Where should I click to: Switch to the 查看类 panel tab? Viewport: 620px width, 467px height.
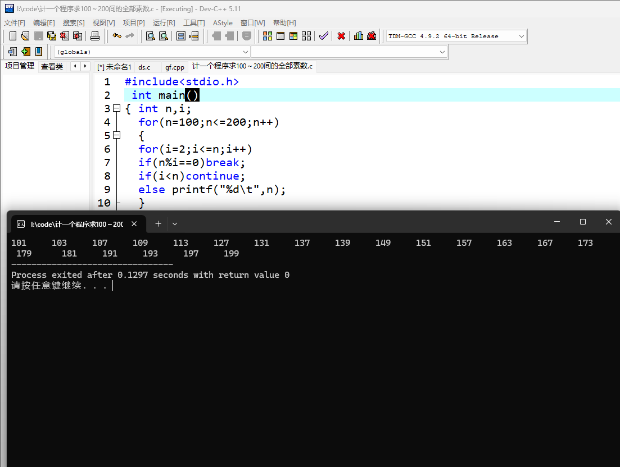(x=52, y=67)
